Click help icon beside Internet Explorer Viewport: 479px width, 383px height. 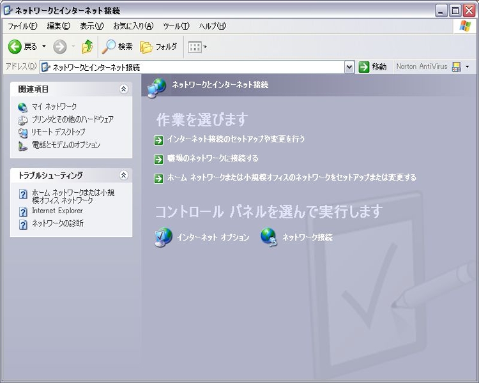coord(23,212)
